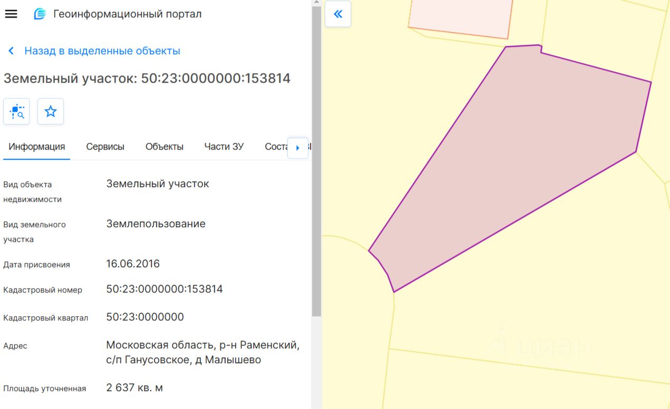Open the Информация tab
670x409 pixels.
[37, 147]
